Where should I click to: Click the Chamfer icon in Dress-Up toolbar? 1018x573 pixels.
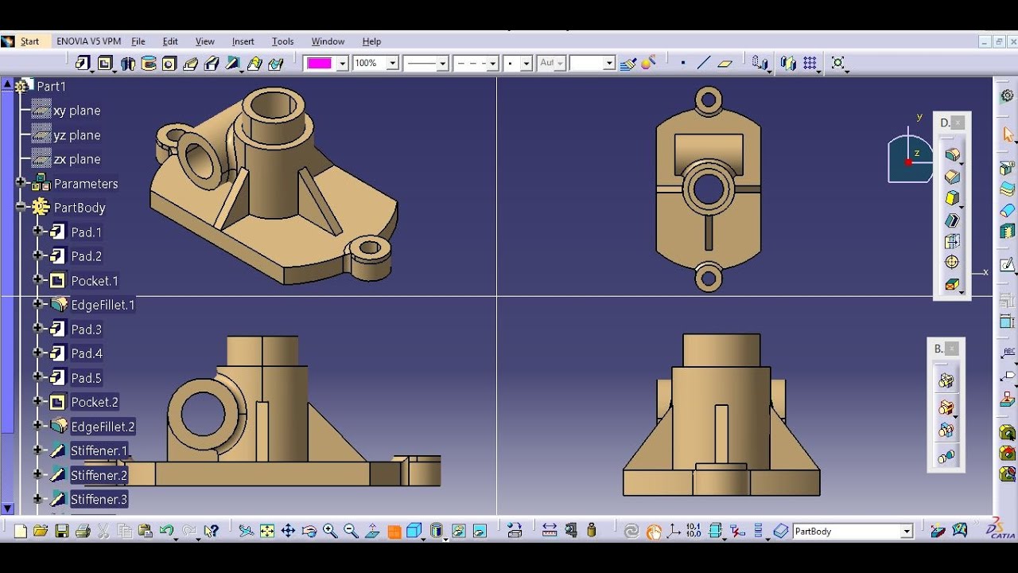point(952,177)
